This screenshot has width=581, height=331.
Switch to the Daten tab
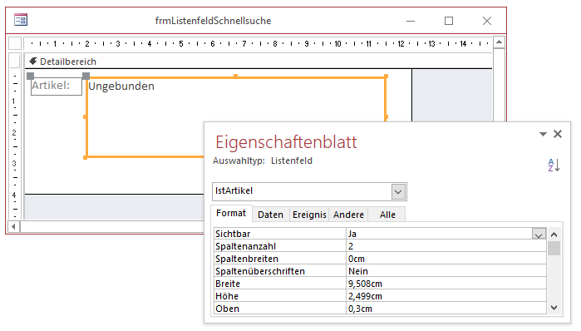[x=270, y=215]
